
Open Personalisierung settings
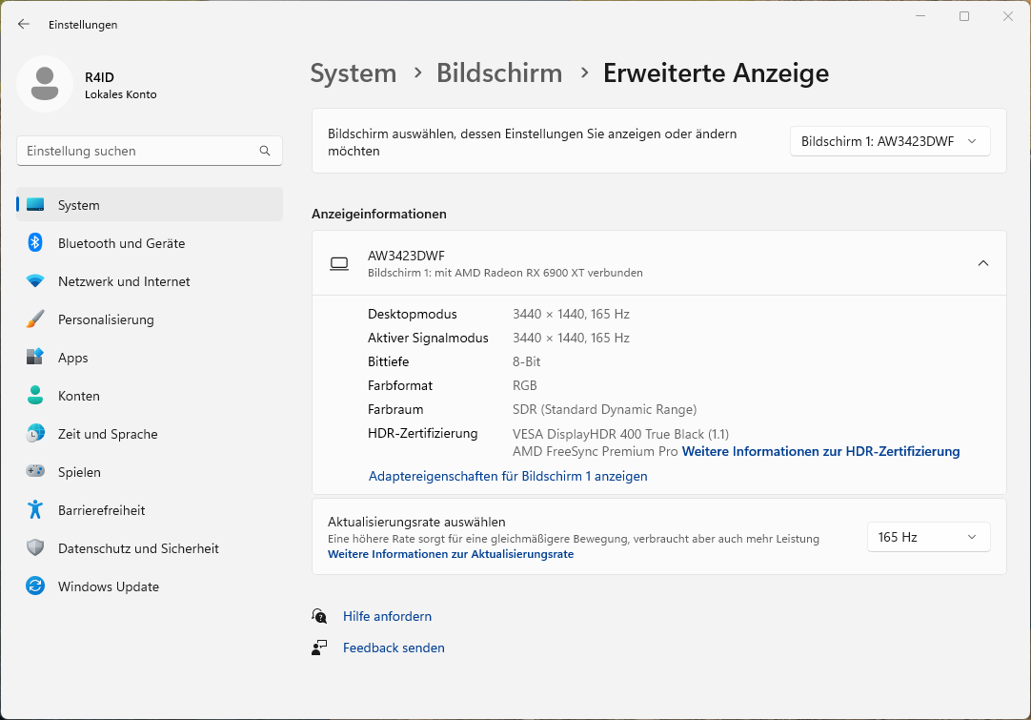click(x=106, y=319)
